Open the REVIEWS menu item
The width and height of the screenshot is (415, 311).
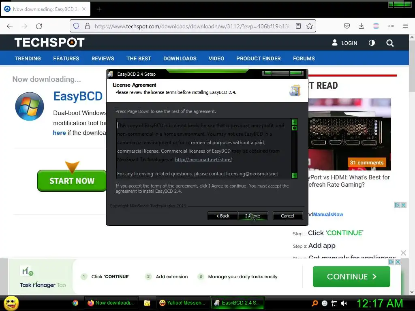(103, 58)
